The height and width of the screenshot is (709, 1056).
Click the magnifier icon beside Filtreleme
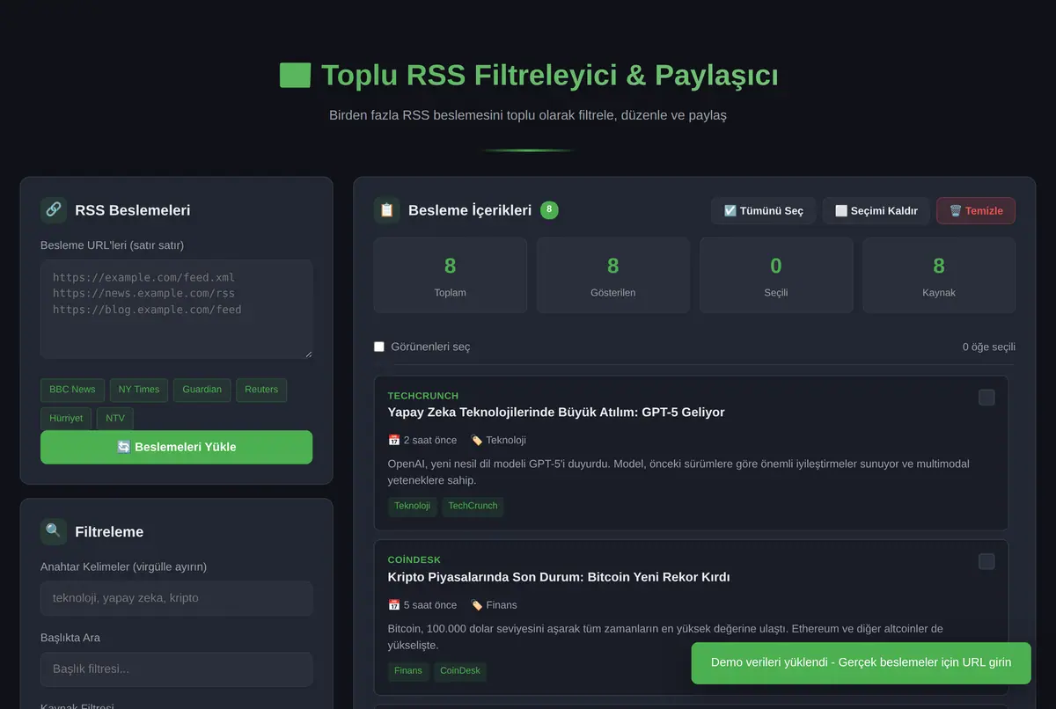pyautogui.click(x=54, y=531)
